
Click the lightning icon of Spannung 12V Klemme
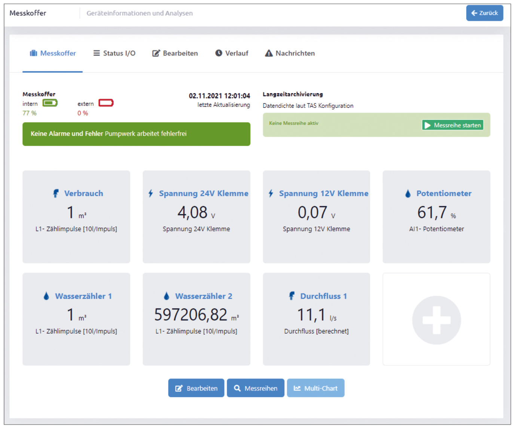tap(271, 193)
